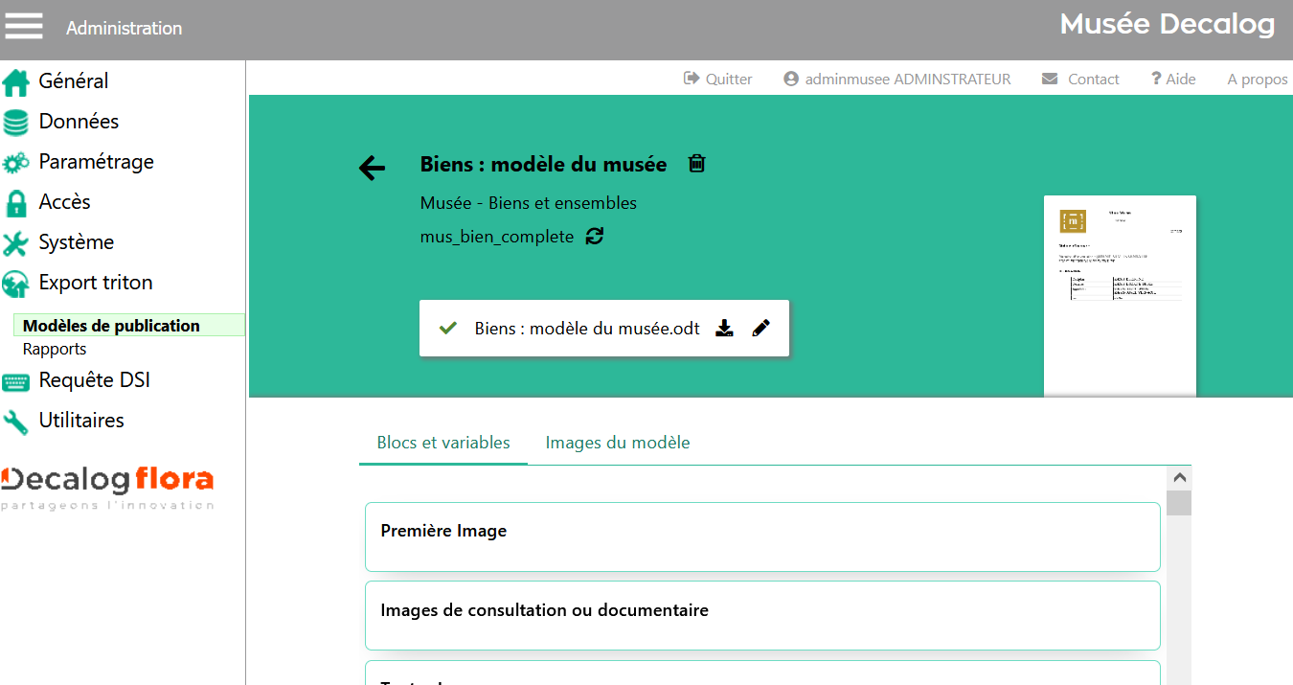Click the block list scrollbar thumb
The height and width of the screenshot is (685, 1293).
[x=1179, y=503]
